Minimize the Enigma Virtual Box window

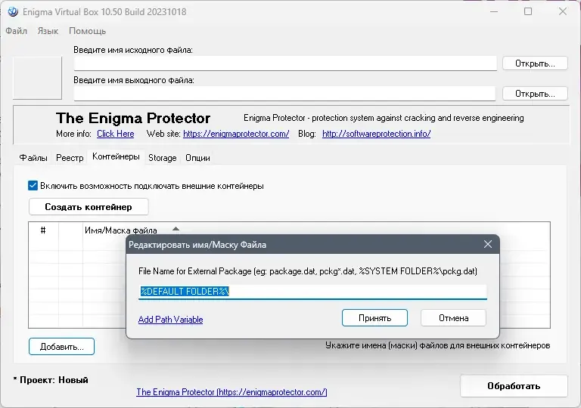(x=493, y=12)
